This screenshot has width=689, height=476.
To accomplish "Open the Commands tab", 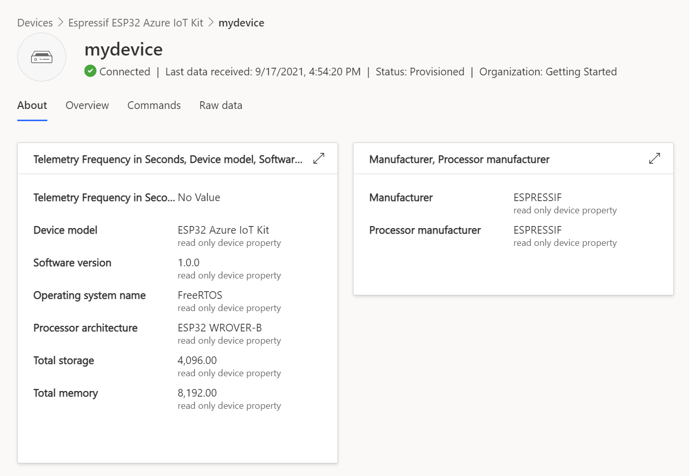I will click(154, 105).
